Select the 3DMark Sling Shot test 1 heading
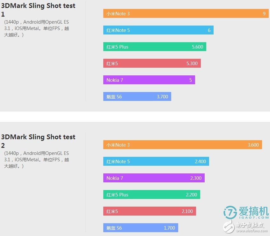The image size is (270, 236). pos(38,10)
